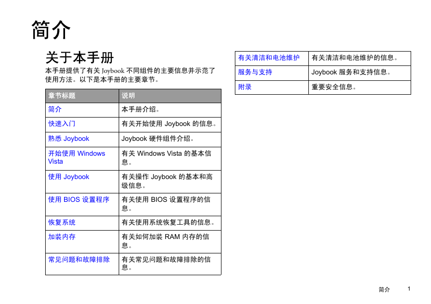
Task: Select the 章节标题 column header
Action: 62,96
